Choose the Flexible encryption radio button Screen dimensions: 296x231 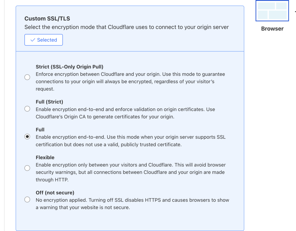point(27,168)
